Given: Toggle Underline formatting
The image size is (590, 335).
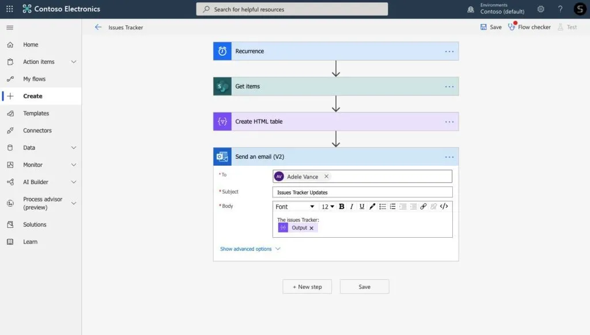Looking at the screenshot, I should 362,207.
